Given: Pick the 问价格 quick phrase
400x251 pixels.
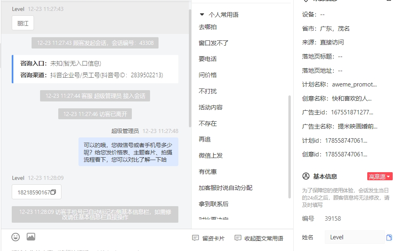Looking at the screenshot, I should click(x=207, y=75).
